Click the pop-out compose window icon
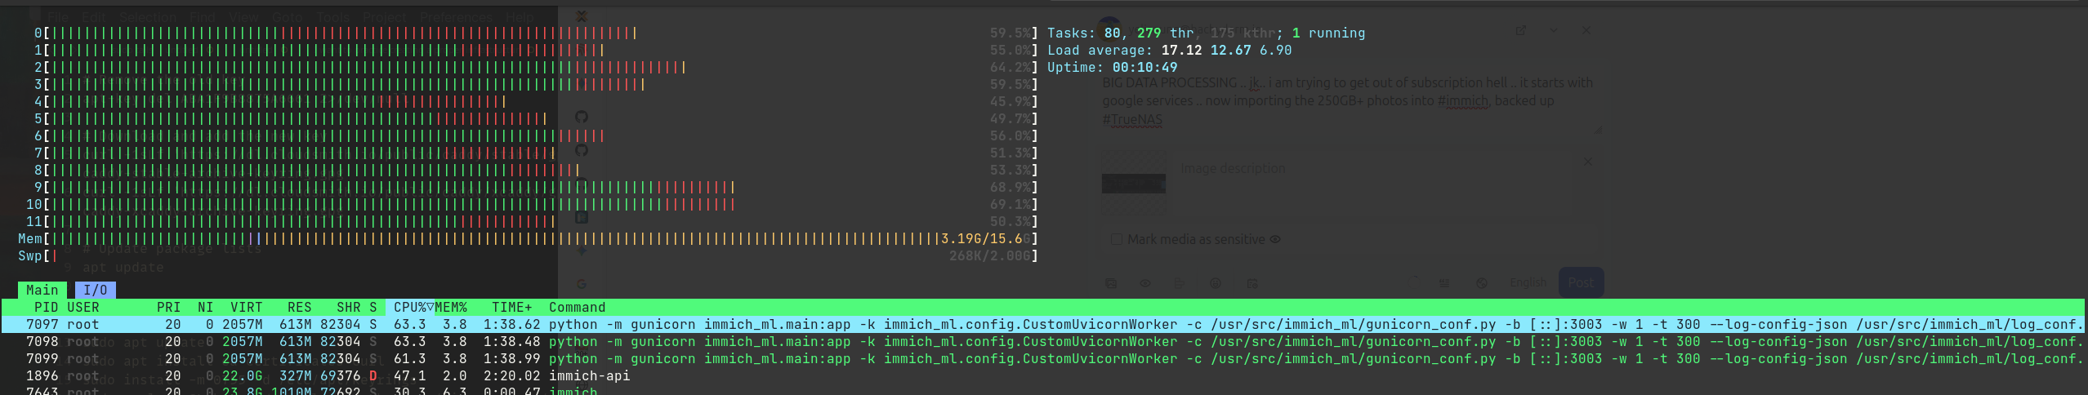 click(x=1520, y=30)
